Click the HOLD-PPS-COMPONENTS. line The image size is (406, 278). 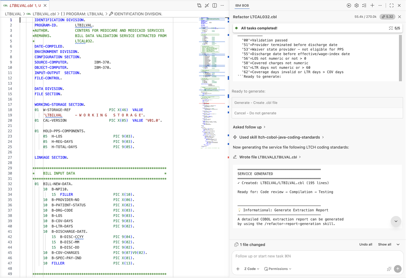tap(60, 131)
